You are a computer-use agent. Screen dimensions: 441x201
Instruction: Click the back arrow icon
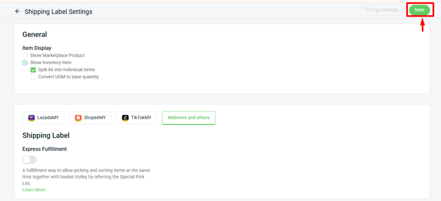tap(18, 11)
